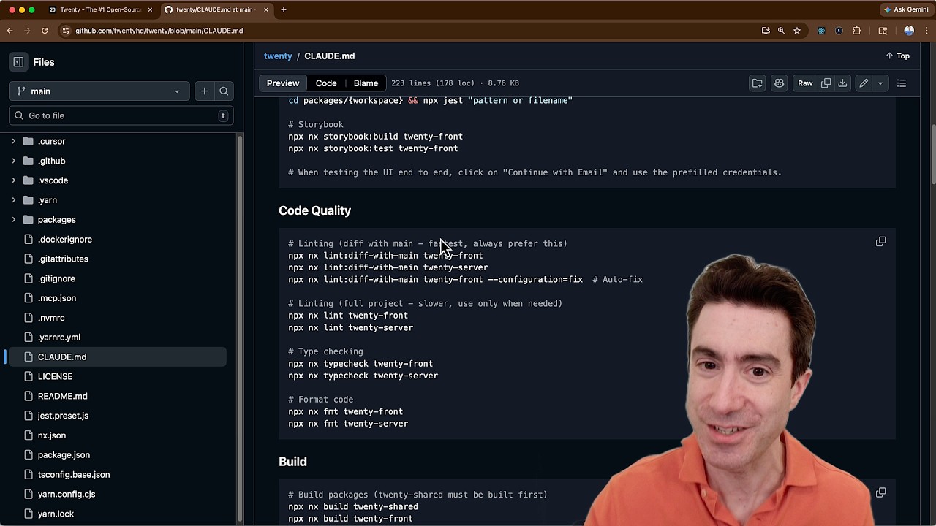Screen dimensions: 936x526
Task: Open LICENSE in the file tree
Action: 55,377
